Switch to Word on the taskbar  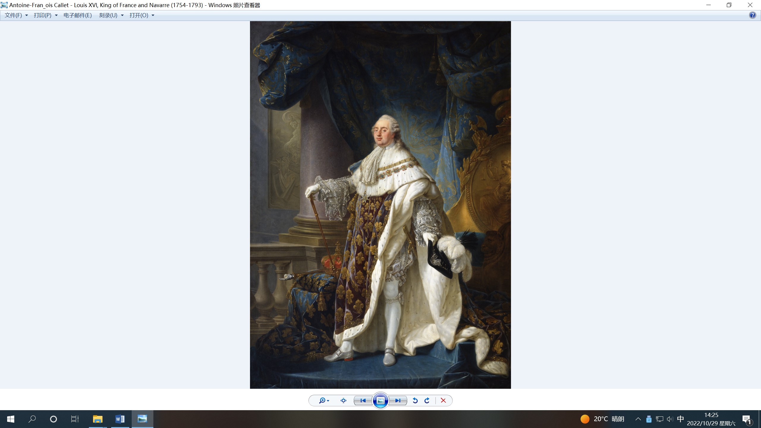pos(120,419)
